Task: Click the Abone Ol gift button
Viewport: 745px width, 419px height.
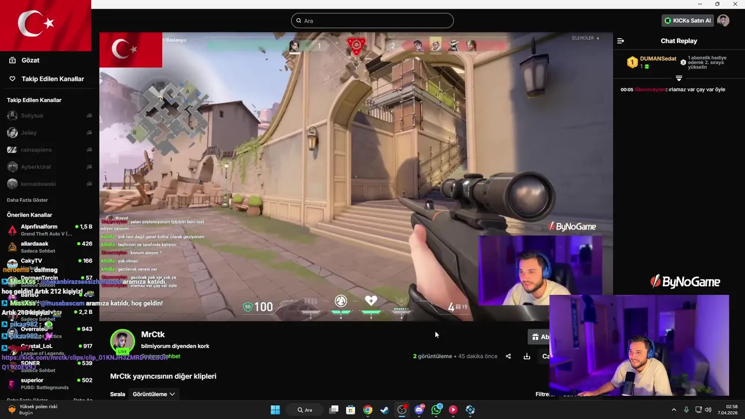Action: click(540, 337)
